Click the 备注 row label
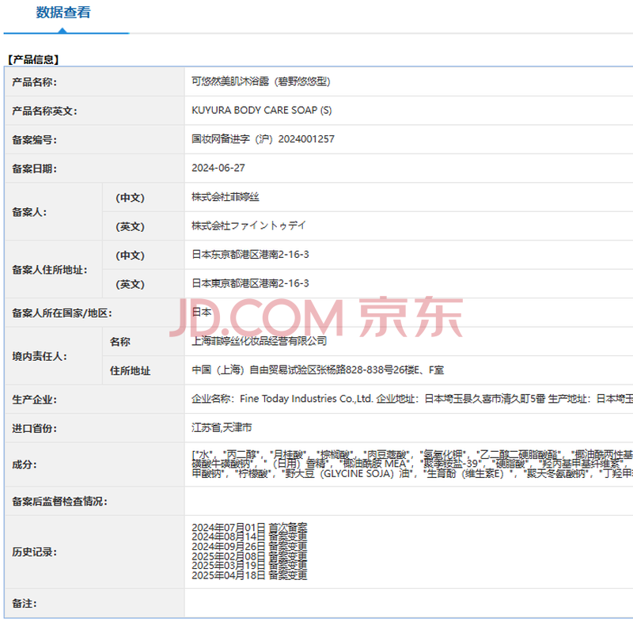This screenshot has height=633, width=633. [25, 603]
